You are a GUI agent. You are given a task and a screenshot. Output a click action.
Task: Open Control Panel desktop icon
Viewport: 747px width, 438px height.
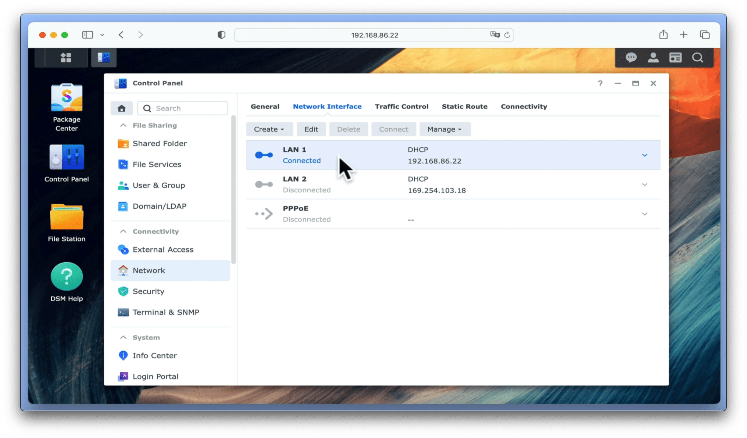67,164
